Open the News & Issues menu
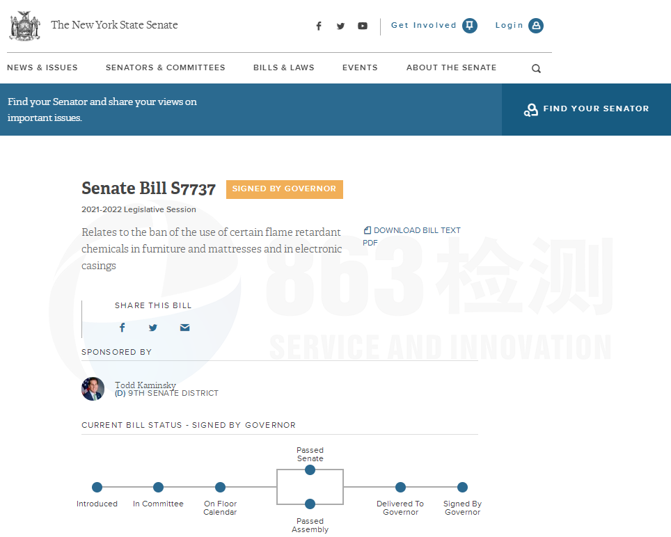Viewport: 671px width, 537px height. [x=42, y=67]
